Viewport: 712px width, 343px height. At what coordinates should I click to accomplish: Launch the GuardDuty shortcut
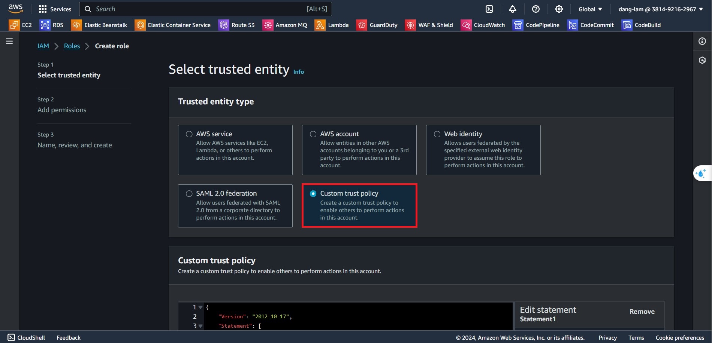(x=377, y=25)
